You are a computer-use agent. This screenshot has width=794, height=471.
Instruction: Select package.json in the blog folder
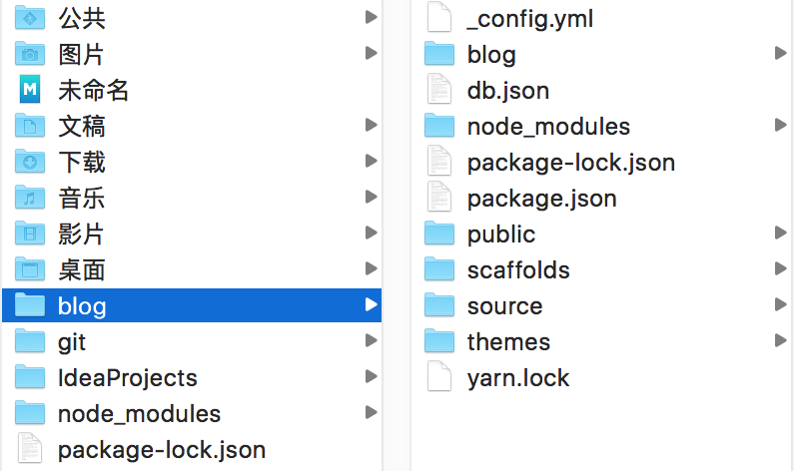click(541, 198)
